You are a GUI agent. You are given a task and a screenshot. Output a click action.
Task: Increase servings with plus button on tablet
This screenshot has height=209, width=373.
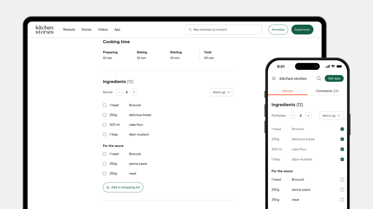(x=134, y=92)
